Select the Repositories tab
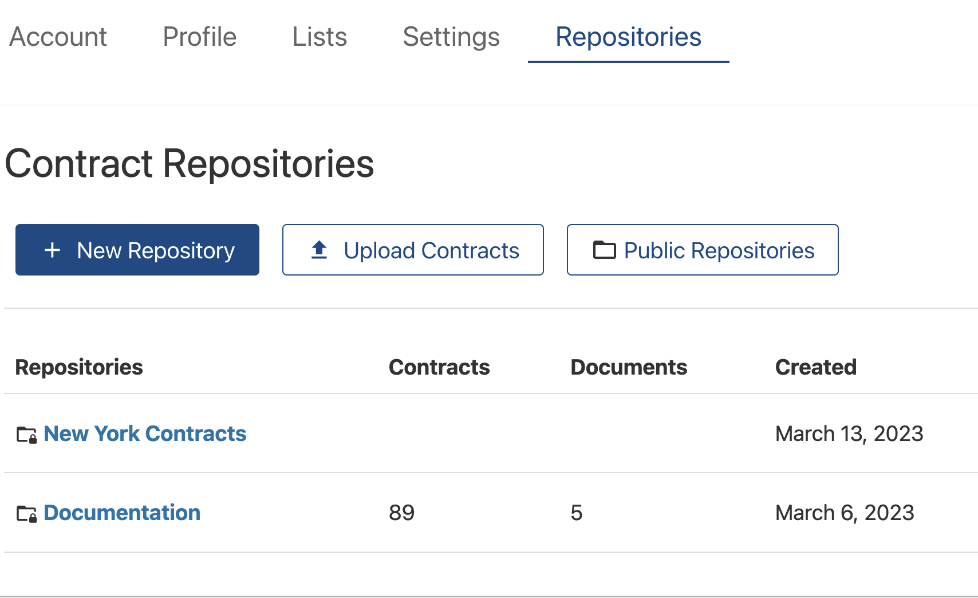978x598 pixels. click(628, 37)
